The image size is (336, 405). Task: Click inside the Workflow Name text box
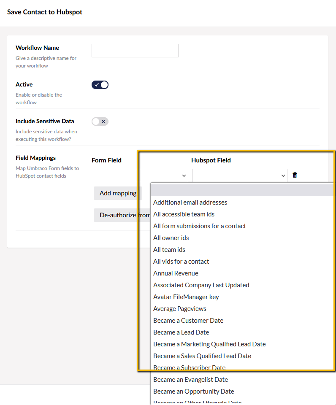click(x=135, y=50)
